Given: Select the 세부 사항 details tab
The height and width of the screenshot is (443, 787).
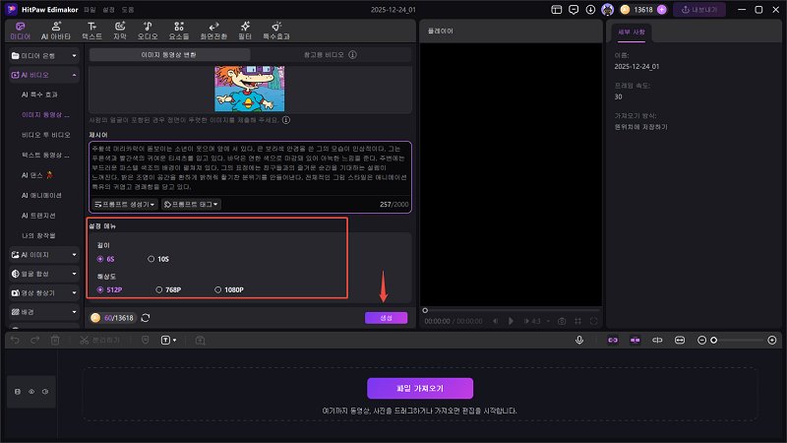Looking at the screenshot, I should (631, 32).
